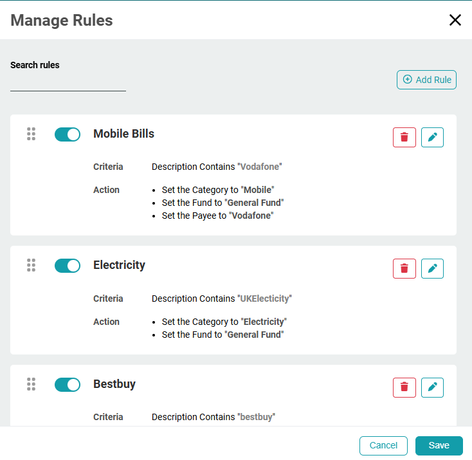Save the rule changes
The width and height of the screenshot is (472, 460).
click(x=439, y=445)
